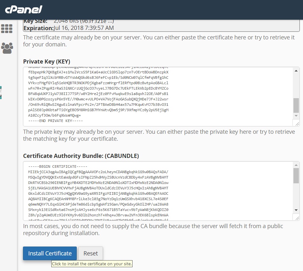
Task: Click the Reset button
Action: coord(90,253)
